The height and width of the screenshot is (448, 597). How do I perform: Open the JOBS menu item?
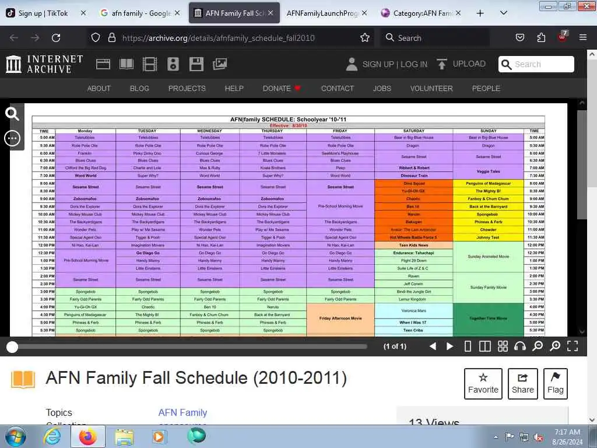click(x=382, y=89)
